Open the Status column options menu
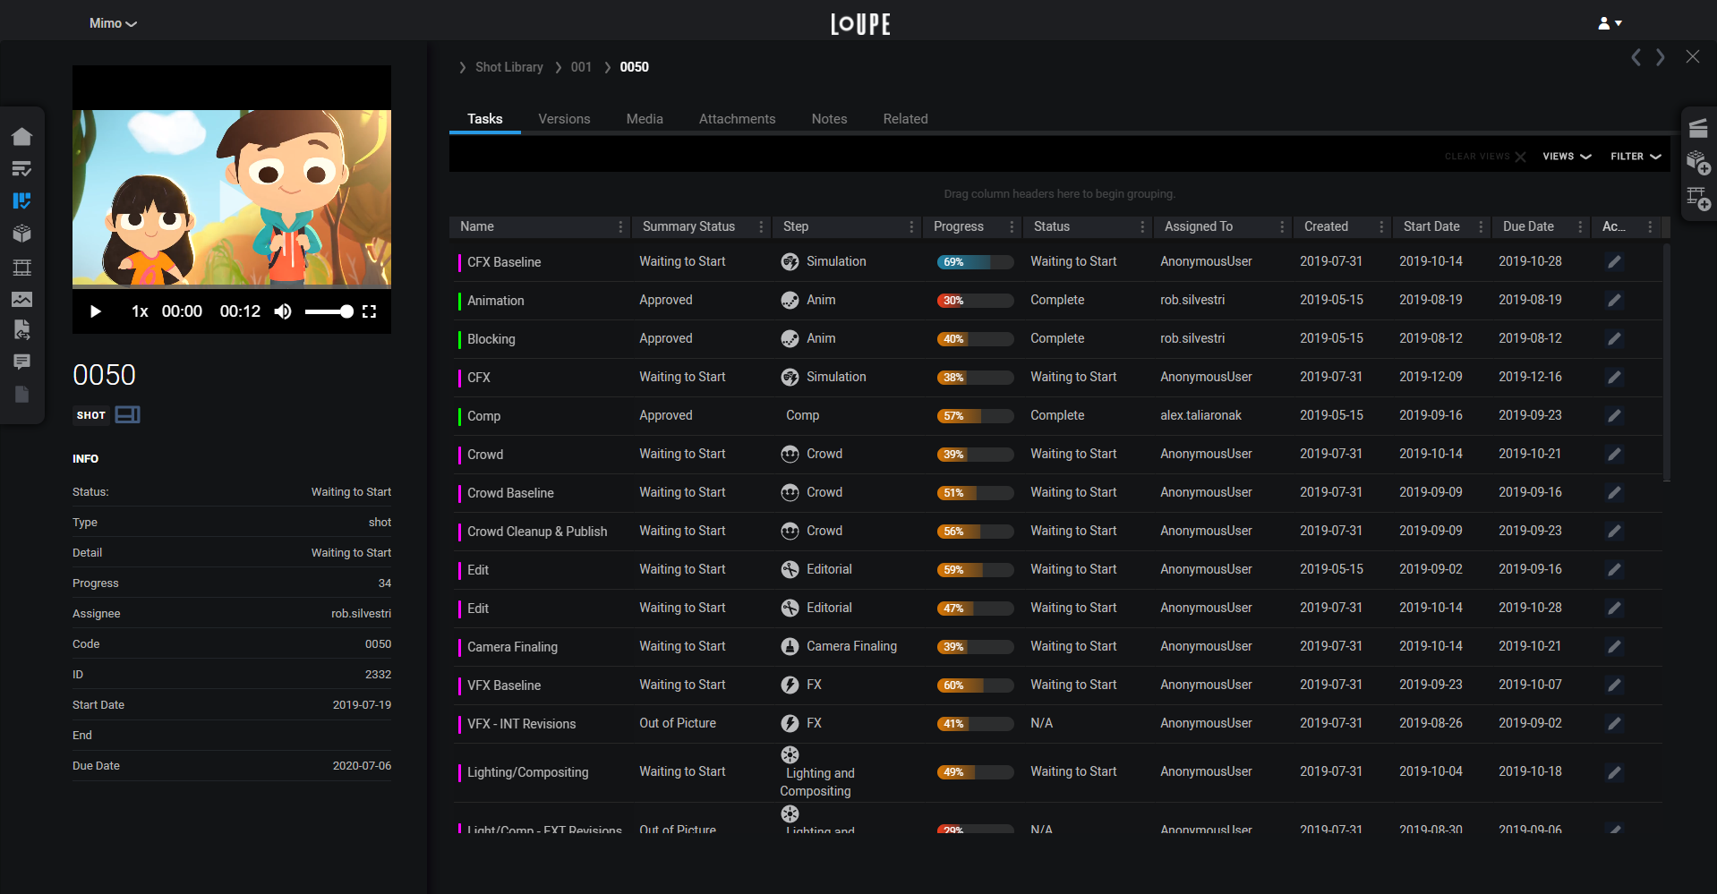The image size is (1717, 894). pyautogui.click(x=1142, y=227)
